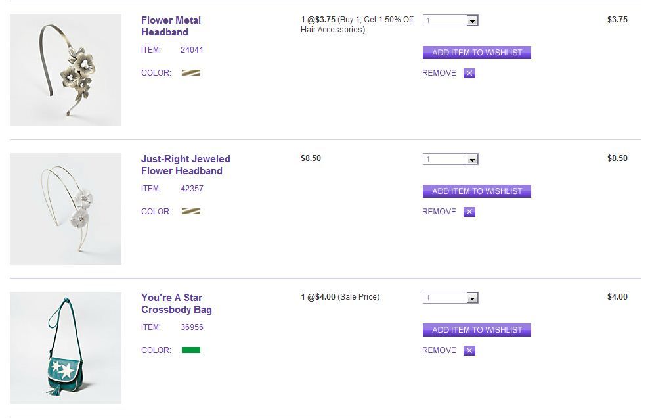Add You're A Star Crossbody Bag to wishlist
The image size is (650, 418).
coord(477,330)
